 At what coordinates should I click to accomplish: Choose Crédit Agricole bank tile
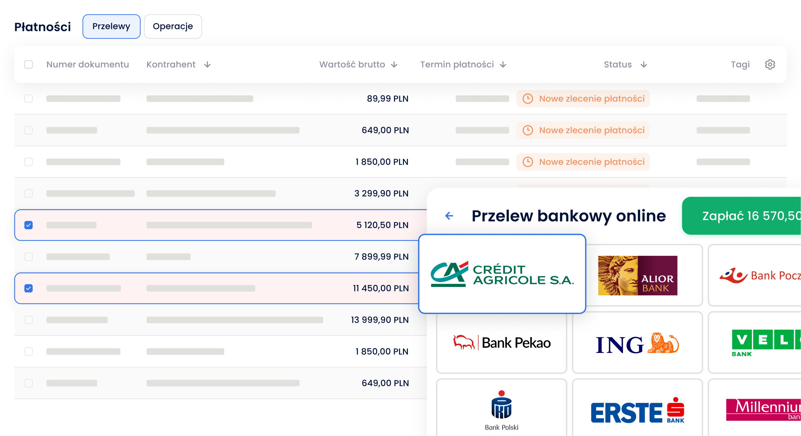502,274
